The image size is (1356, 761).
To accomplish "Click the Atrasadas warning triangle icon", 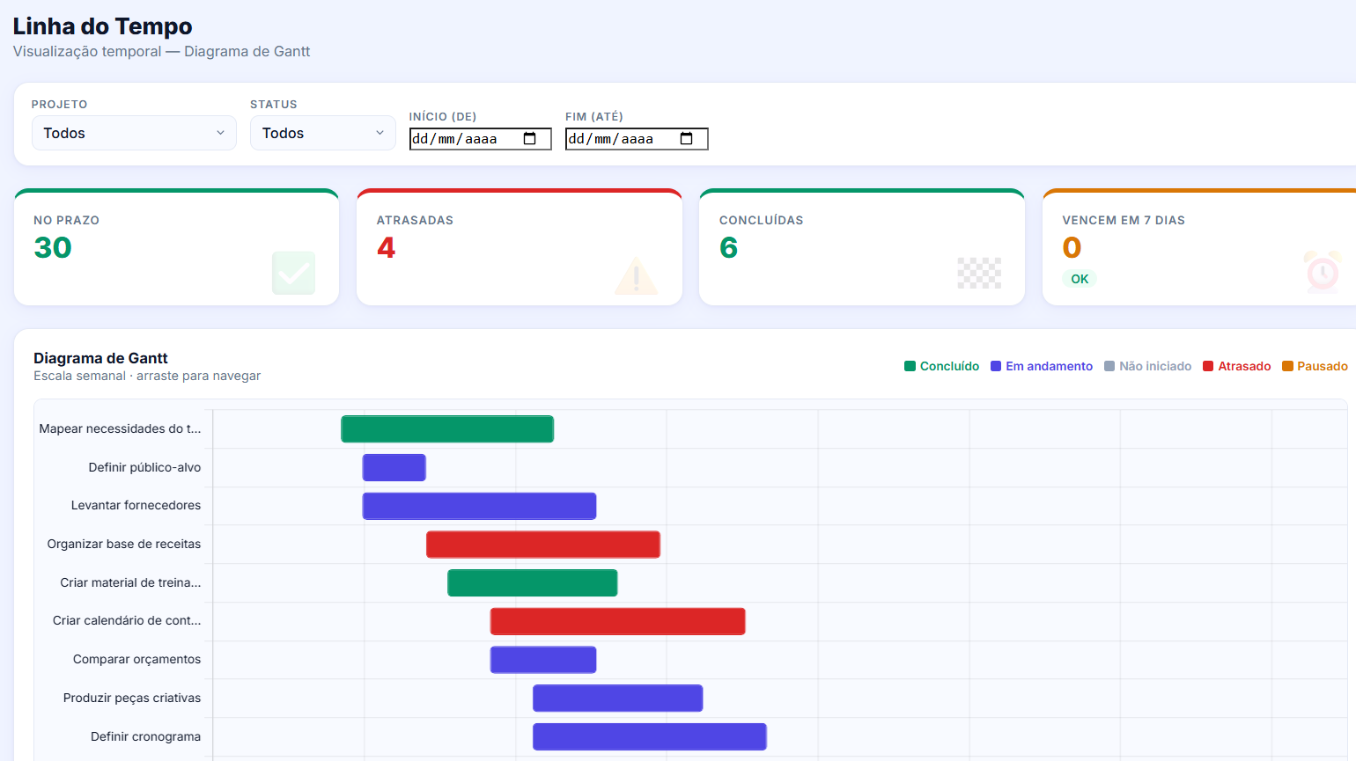I will (636, 274).
